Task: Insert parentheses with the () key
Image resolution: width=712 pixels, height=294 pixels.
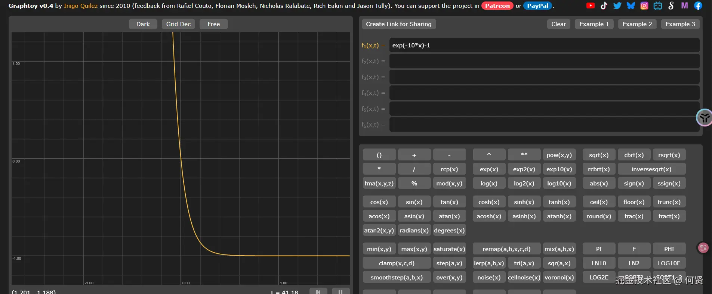Action: pyautogui.click(x=379, y=155)
